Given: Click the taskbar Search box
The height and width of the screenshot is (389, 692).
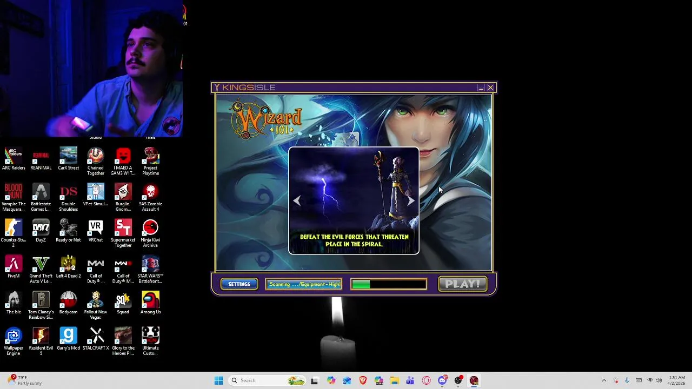Looking at the screenshot, I should coord(268,380).
